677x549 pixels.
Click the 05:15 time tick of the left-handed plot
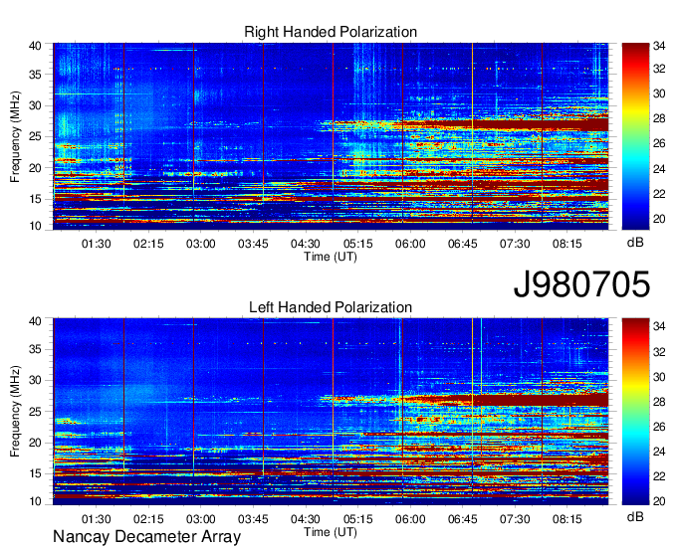[358, 519]
